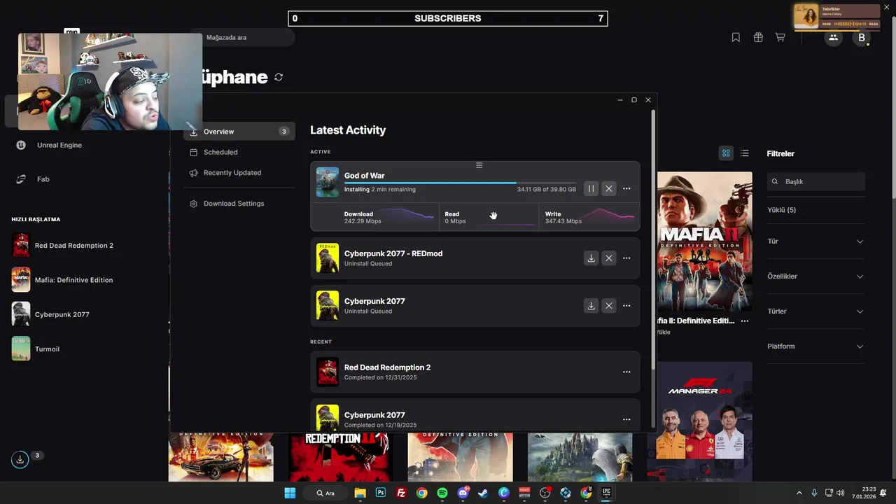This screenshot has height=504, width=896.
Task: Switch library to grid view
Action: click(726, 153)
